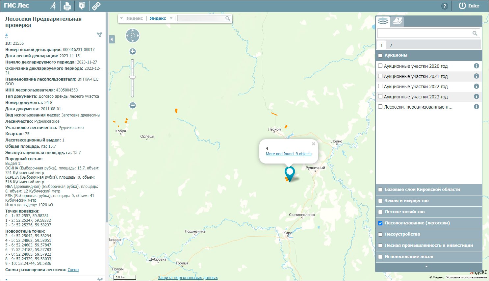Check the Лесное хозяйство group
Image resolution: width=489 pixels, height=281 pixels.
click(x=380, y=212)
